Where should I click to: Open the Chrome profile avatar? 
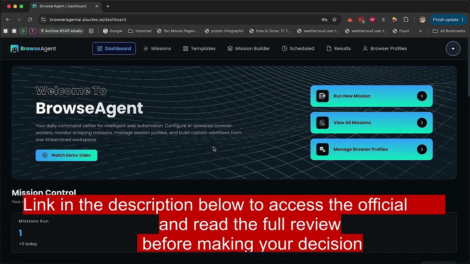423,20
